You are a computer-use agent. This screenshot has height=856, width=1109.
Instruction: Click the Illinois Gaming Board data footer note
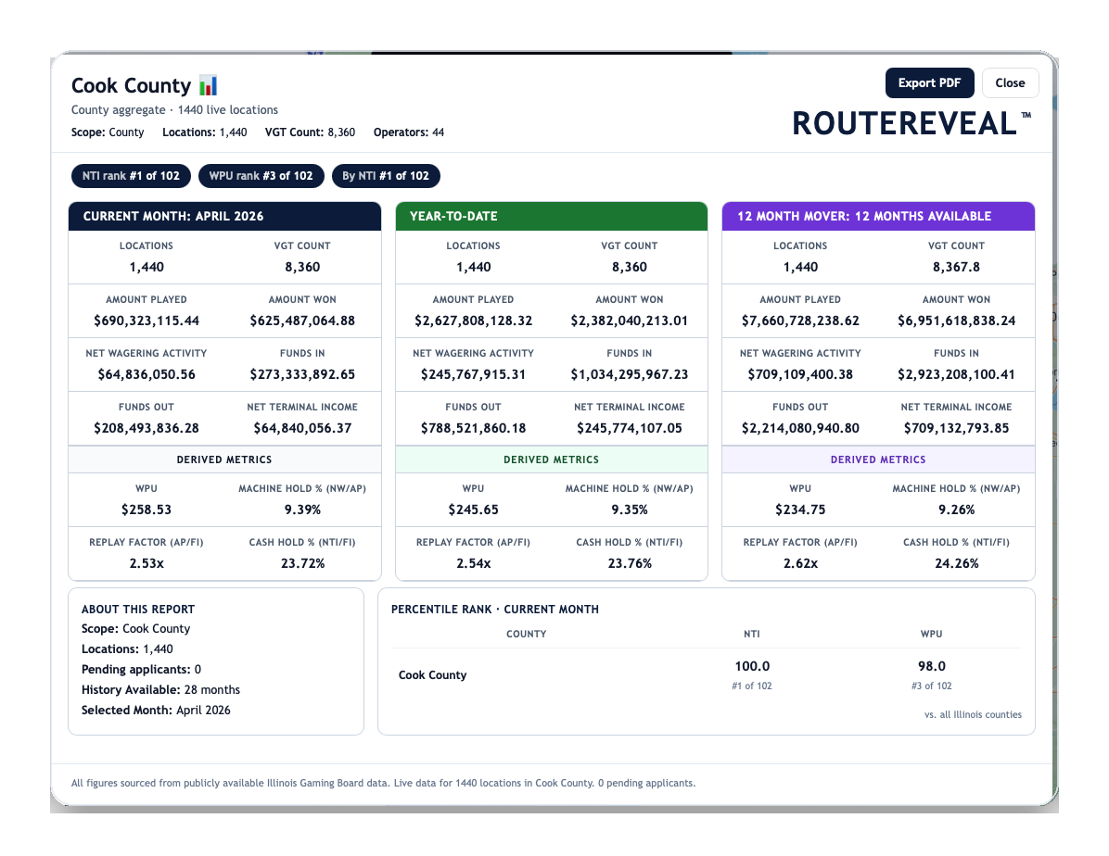coord(383,783)
